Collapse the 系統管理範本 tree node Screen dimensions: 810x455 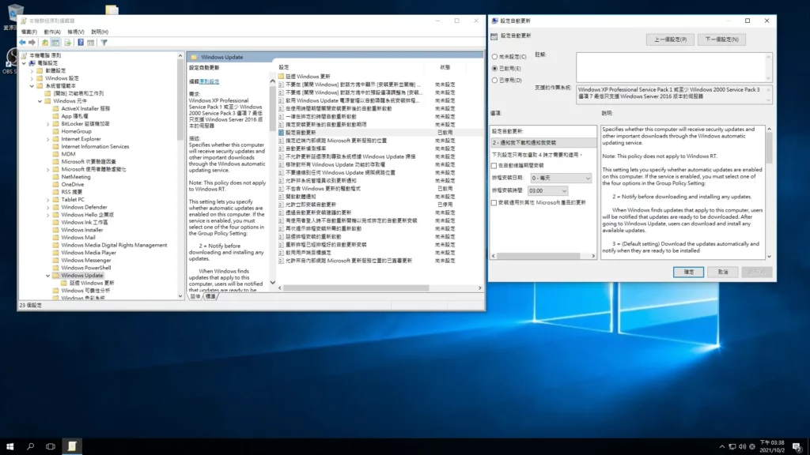point(32,85)
